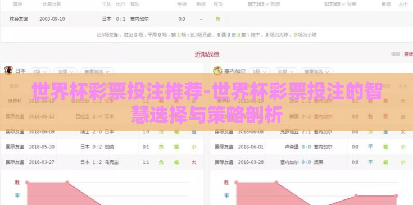Click the Japan team flag icon
The image size is (413, 205).
click(8, 70)
